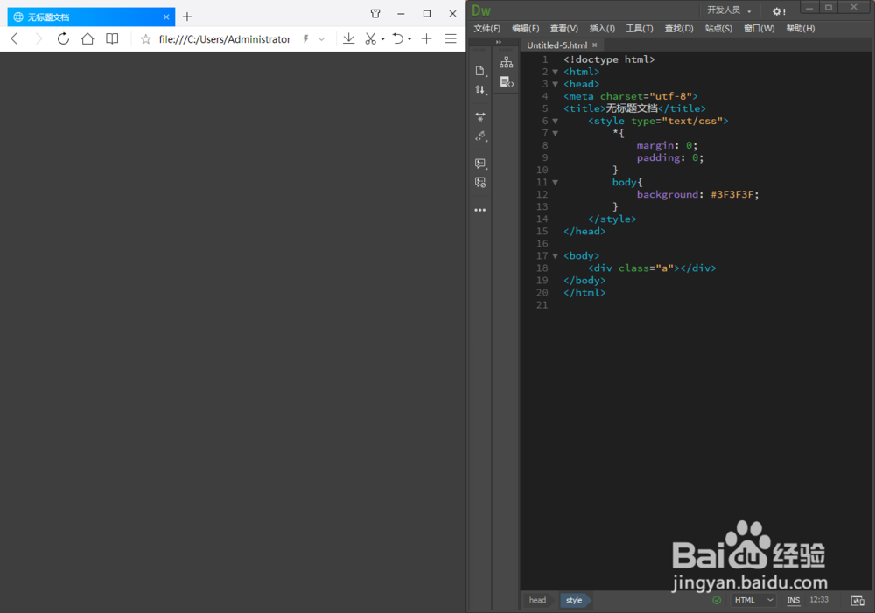Click the preview in browser icon
Viewport: 875px width, 613px height.
click(x=857, y=600)
